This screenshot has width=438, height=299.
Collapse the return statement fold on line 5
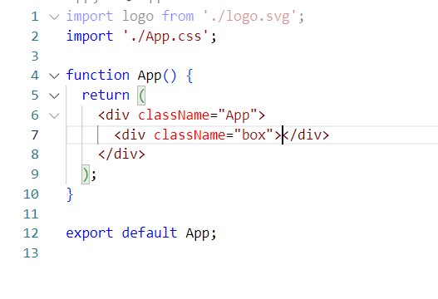[x=54, y=96]
